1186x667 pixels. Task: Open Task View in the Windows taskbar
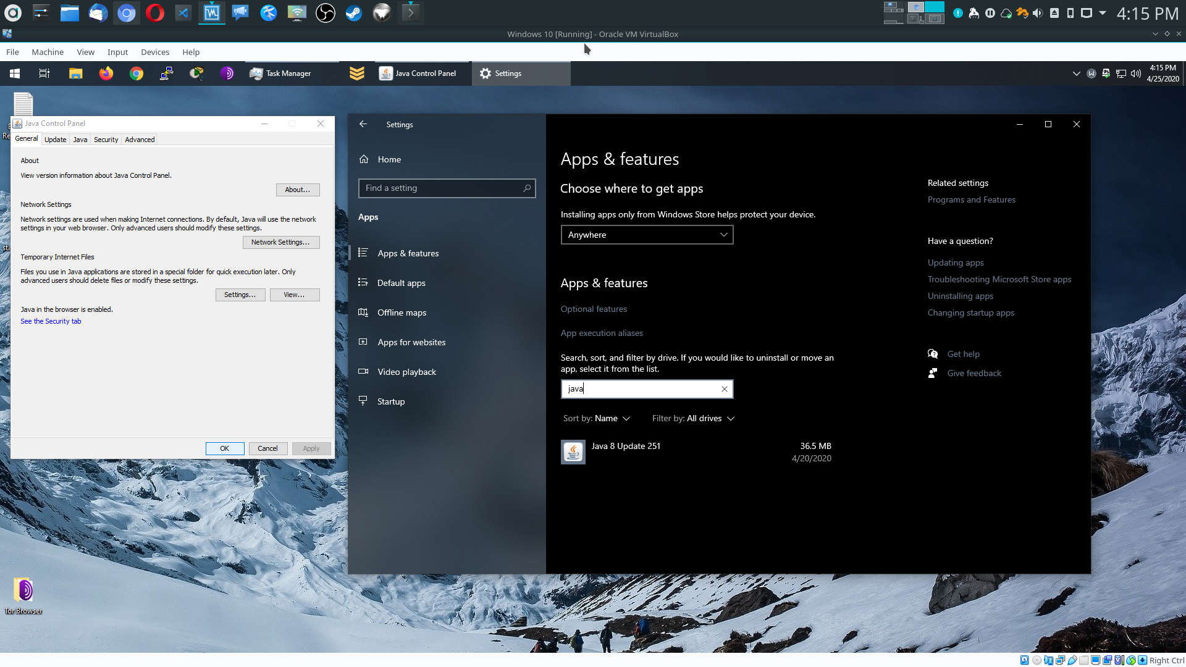44,73
